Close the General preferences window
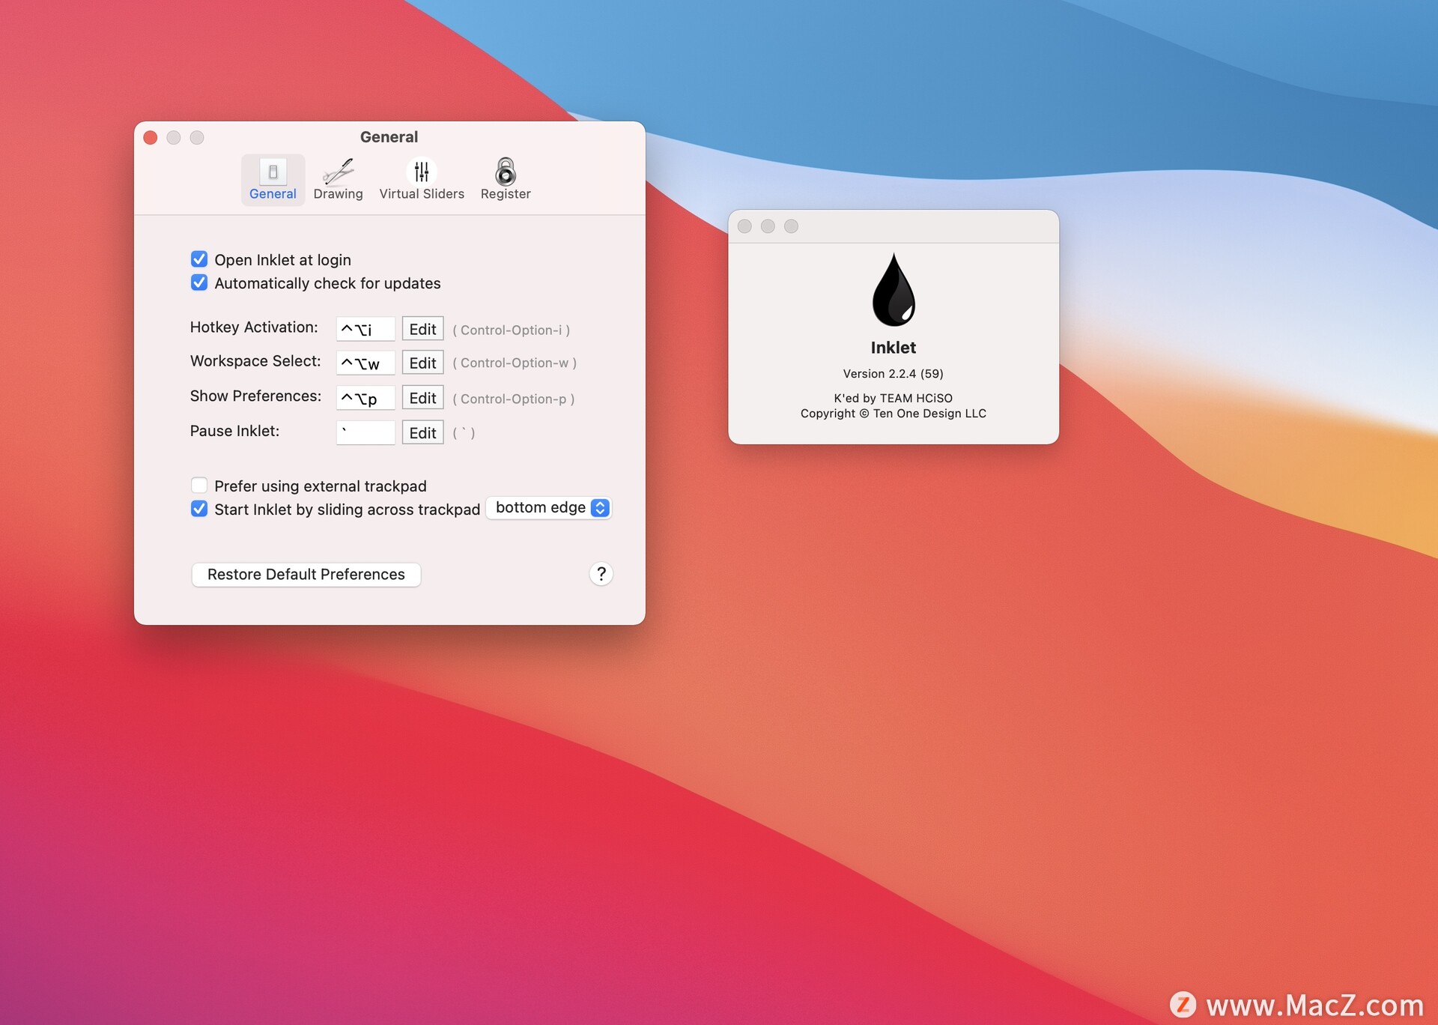Image resolution: width=1438 pixels, height=1025 pixels. [x=151, y=138]
